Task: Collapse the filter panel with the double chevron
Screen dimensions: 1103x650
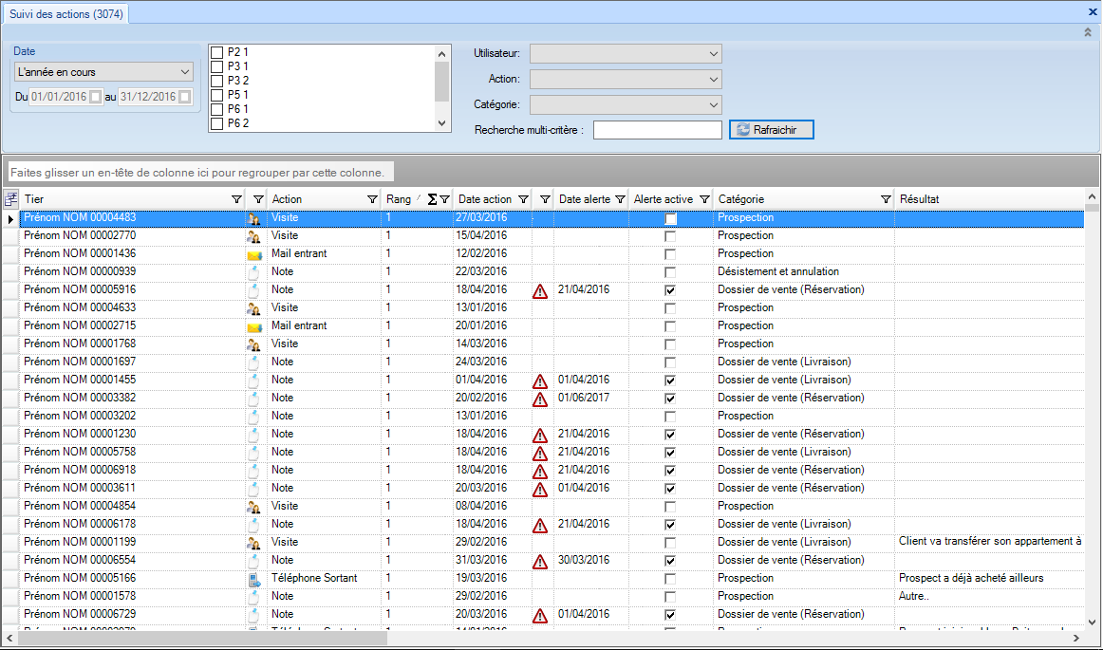Action: 1088,32
